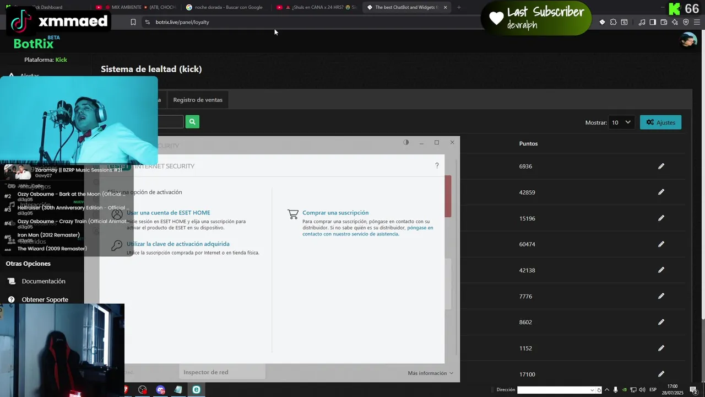Viewport: 705px width, 397px height.
Task: Click the Ajustes settings button
Action: coord(660,122)
